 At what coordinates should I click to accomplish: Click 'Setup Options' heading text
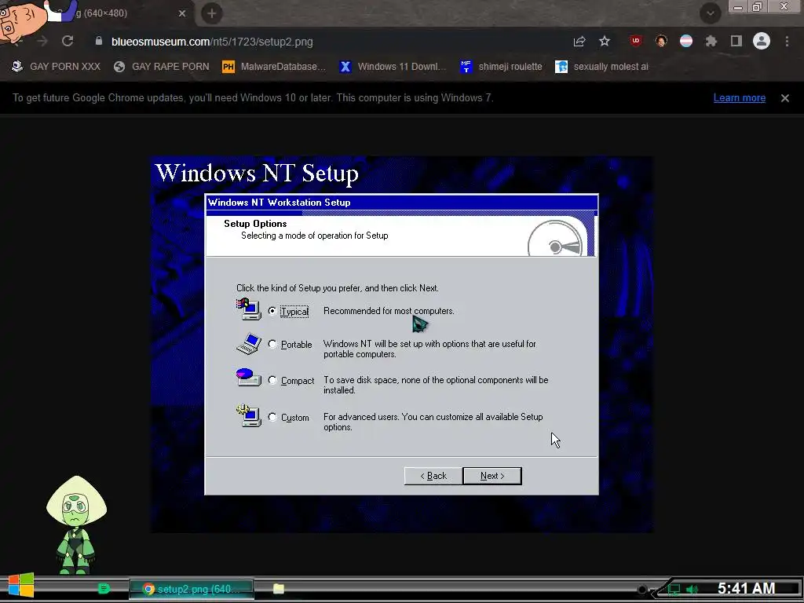point(255,224)
